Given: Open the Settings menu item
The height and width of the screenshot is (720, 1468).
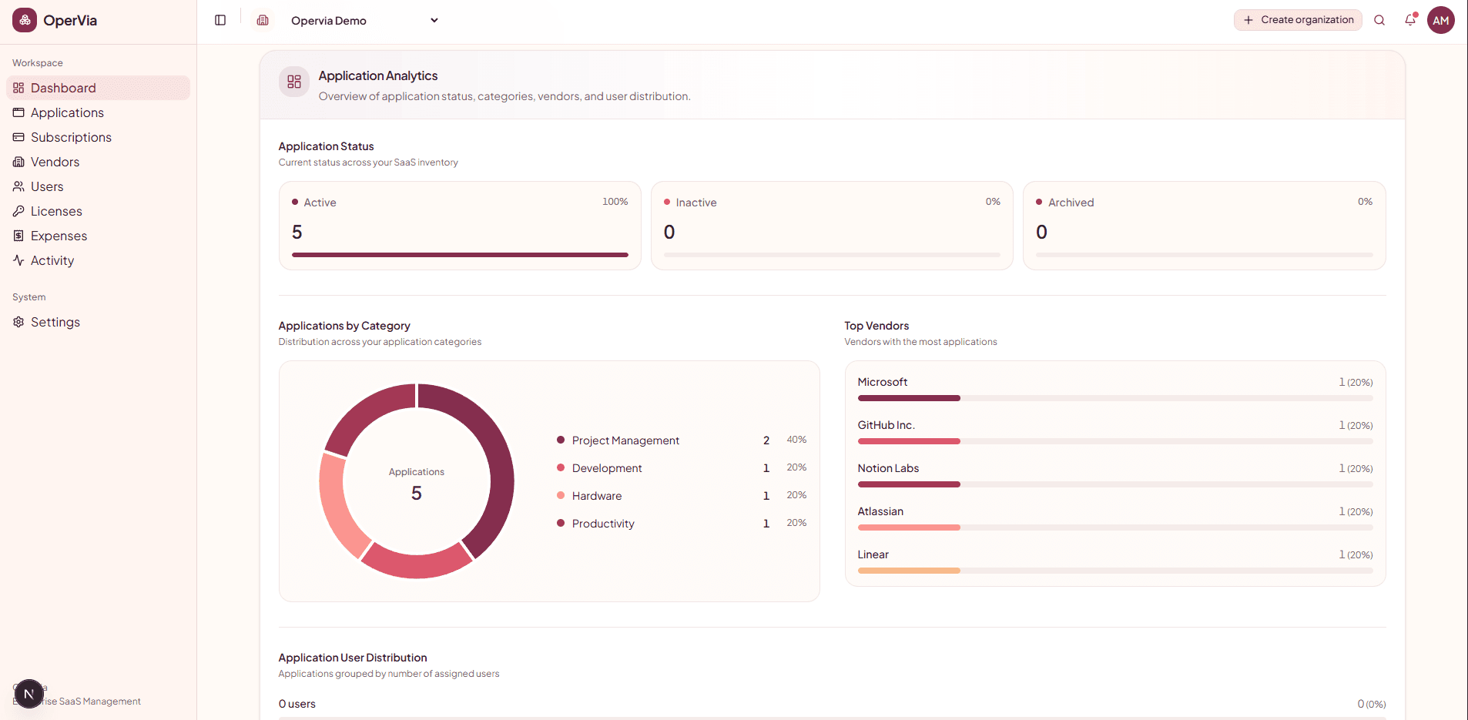Looking at the screenshot, I should [x=98, y=322].
